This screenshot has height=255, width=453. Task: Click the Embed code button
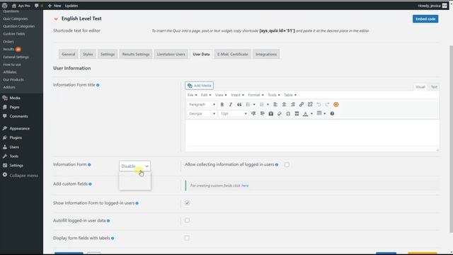(425, 19)
